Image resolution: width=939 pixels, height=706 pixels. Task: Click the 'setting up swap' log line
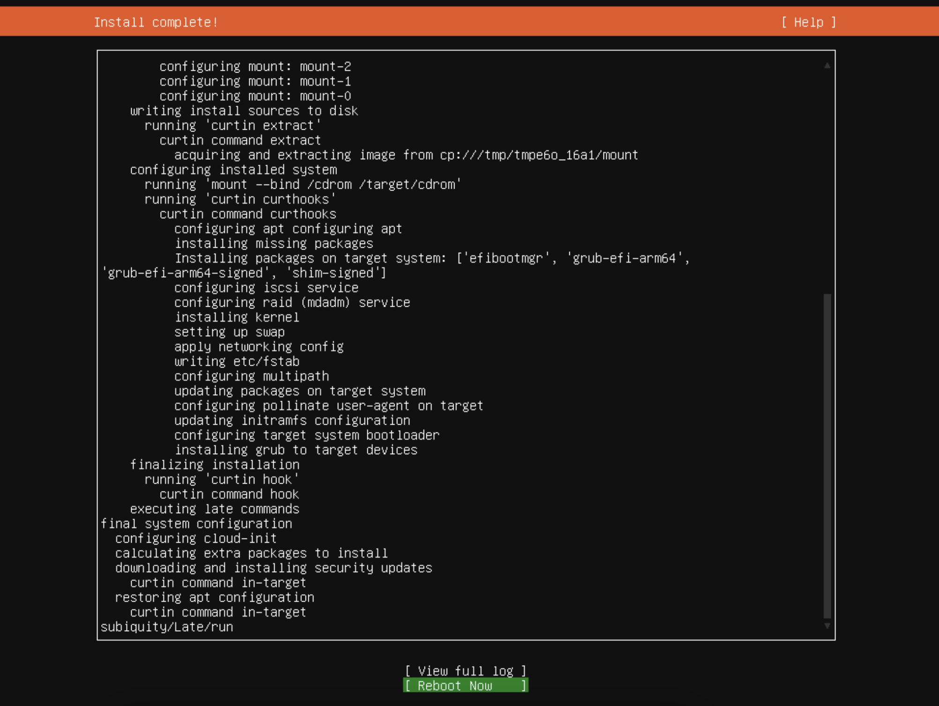coord(230,332)
